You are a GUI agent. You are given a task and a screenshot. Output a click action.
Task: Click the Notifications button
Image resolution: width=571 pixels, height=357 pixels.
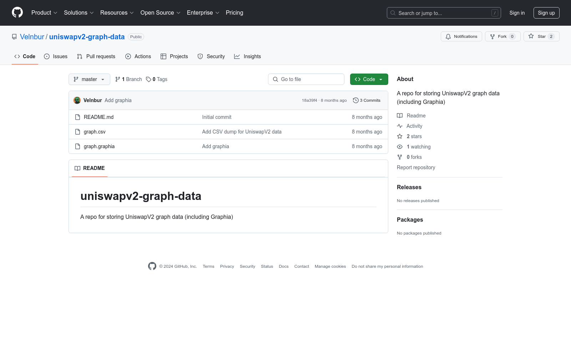(x=461, y=36)
